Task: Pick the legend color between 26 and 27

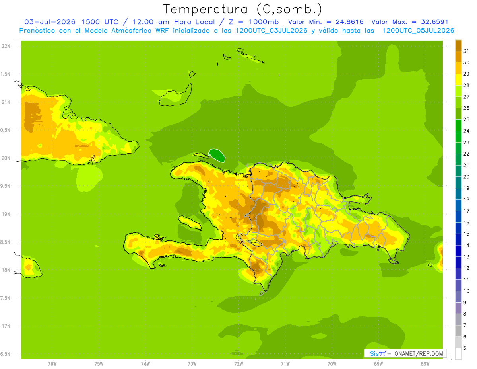Action: coord(458,102)
